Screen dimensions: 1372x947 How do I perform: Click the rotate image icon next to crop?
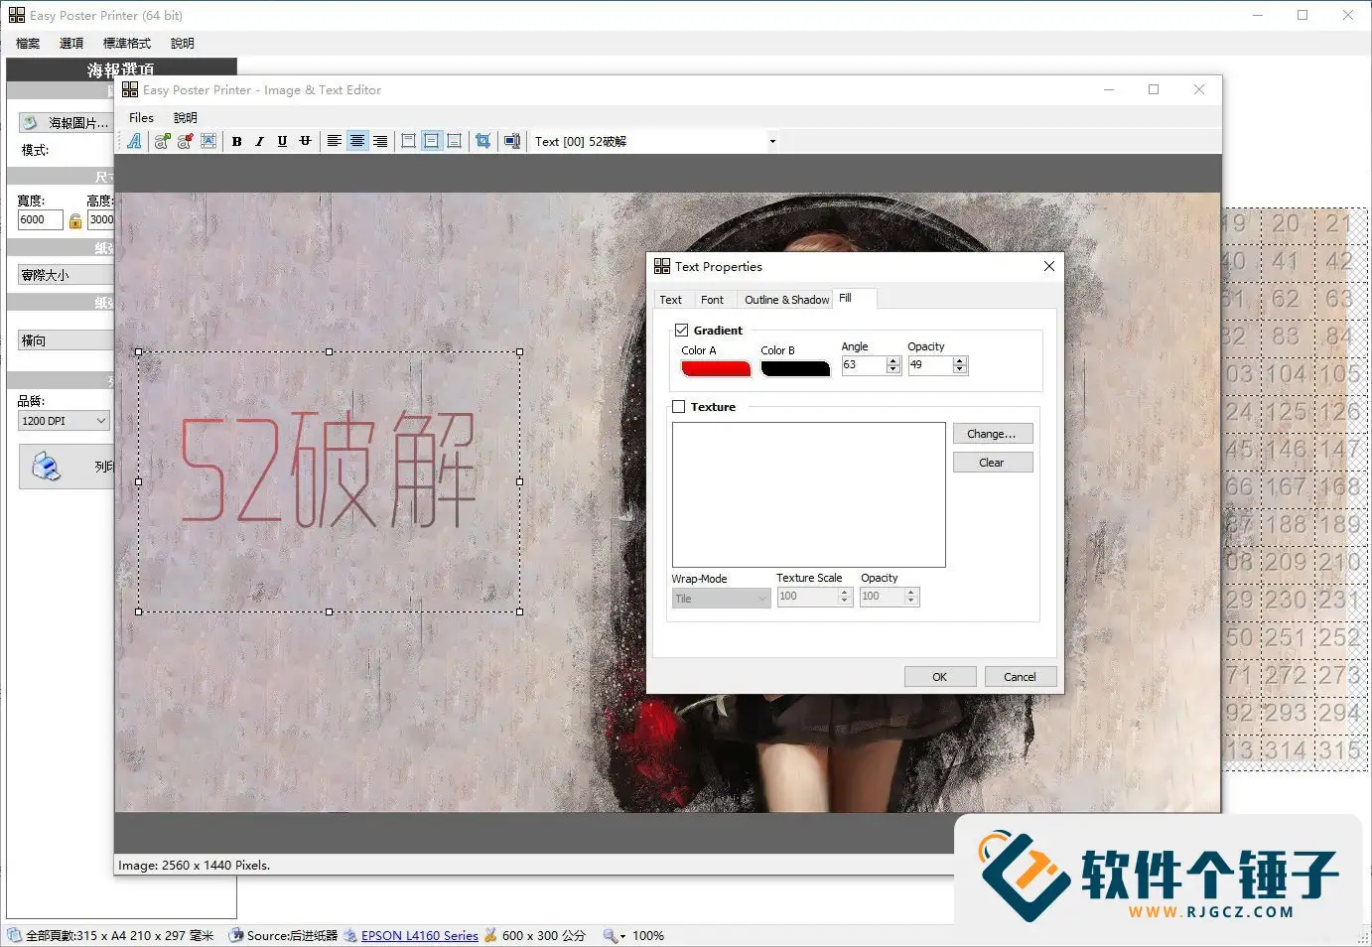click(x=512, y=140)
